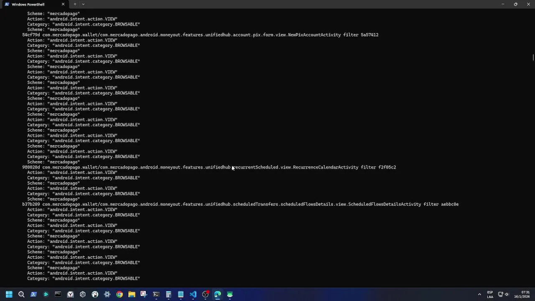Launch Google Chrome from taskbar
535x301 pixels.
click(120, 294)
